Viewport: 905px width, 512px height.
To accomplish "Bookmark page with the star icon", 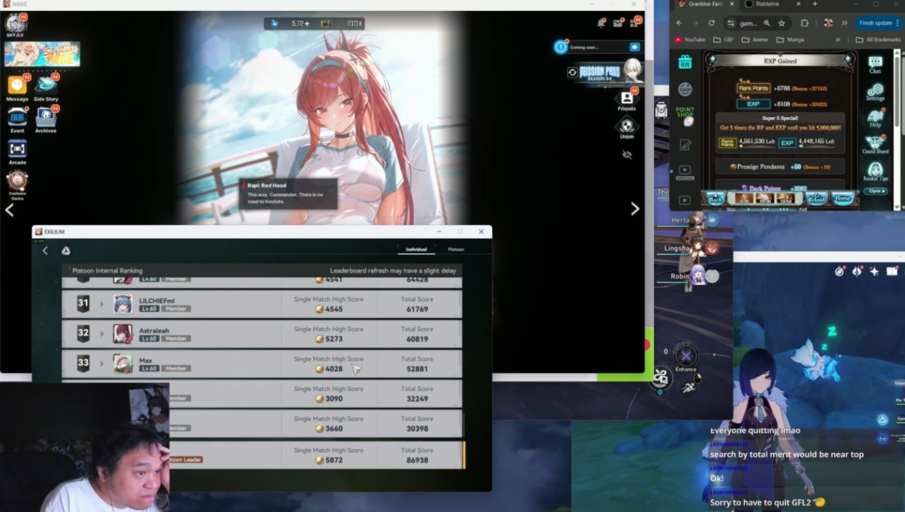I will tap(781, 23).
